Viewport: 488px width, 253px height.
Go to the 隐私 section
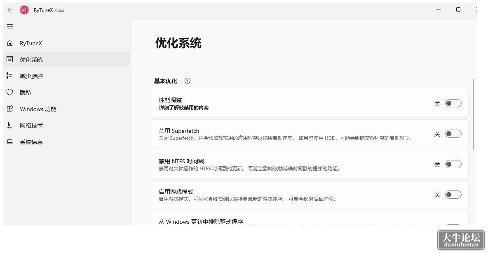click(x=67, y=92)
